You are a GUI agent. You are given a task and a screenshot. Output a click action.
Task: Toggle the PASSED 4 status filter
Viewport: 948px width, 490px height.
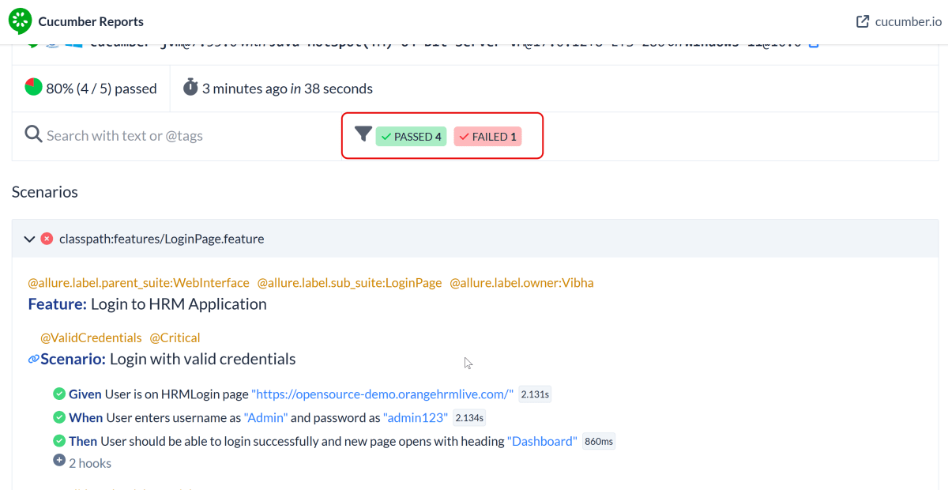(x=411, y=137)
